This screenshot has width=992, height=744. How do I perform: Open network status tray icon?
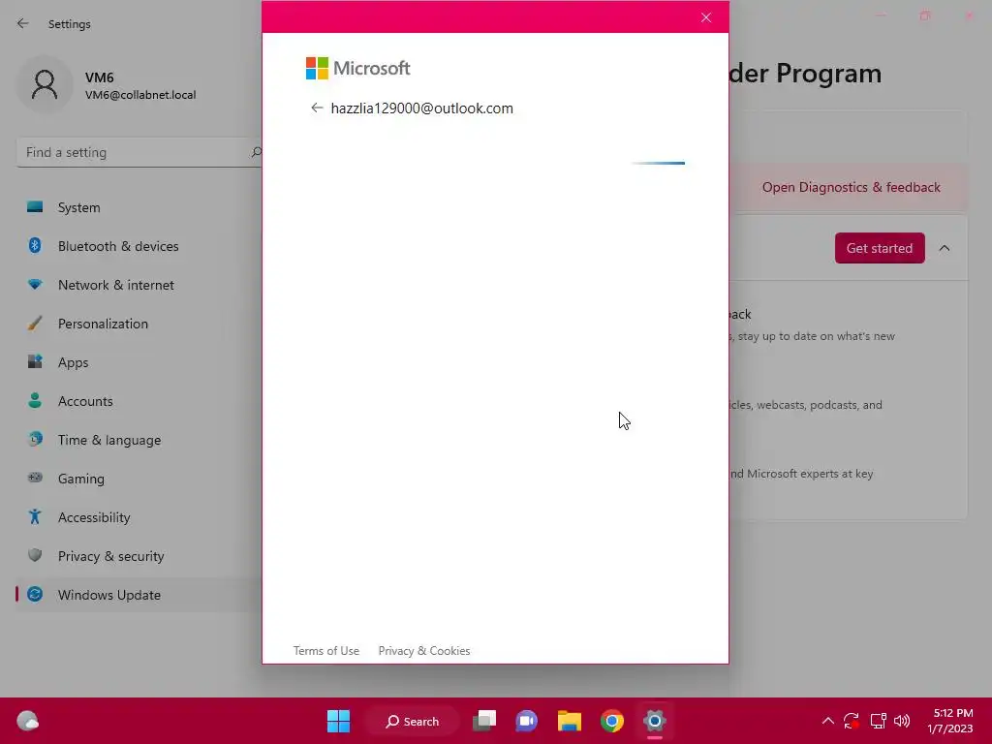coord(878,721)
